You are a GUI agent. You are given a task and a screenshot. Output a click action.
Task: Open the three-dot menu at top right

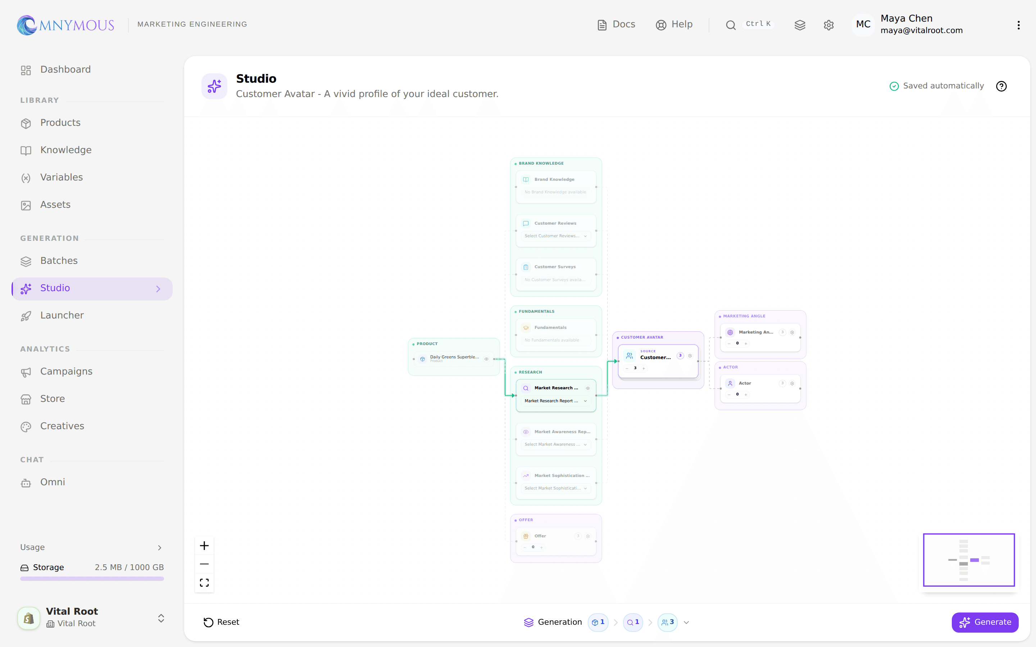point(1018,25)
